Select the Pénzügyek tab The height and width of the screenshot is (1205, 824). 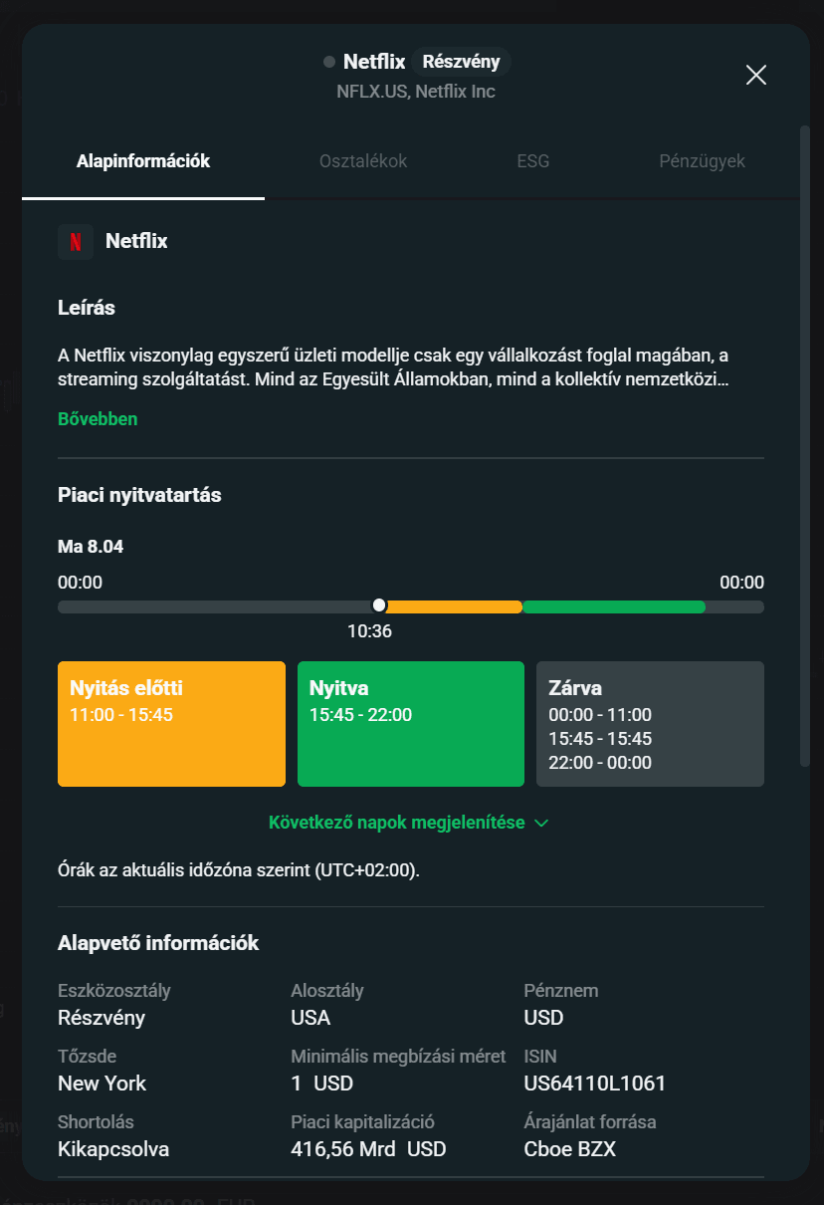[702, 160]
